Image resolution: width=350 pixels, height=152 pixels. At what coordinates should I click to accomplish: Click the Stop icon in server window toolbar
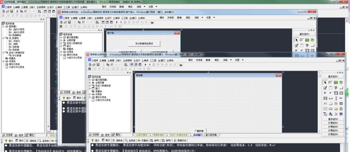point(150,65)
